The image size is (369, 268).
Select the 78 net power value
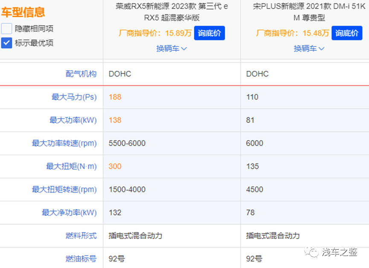point(250,213)
